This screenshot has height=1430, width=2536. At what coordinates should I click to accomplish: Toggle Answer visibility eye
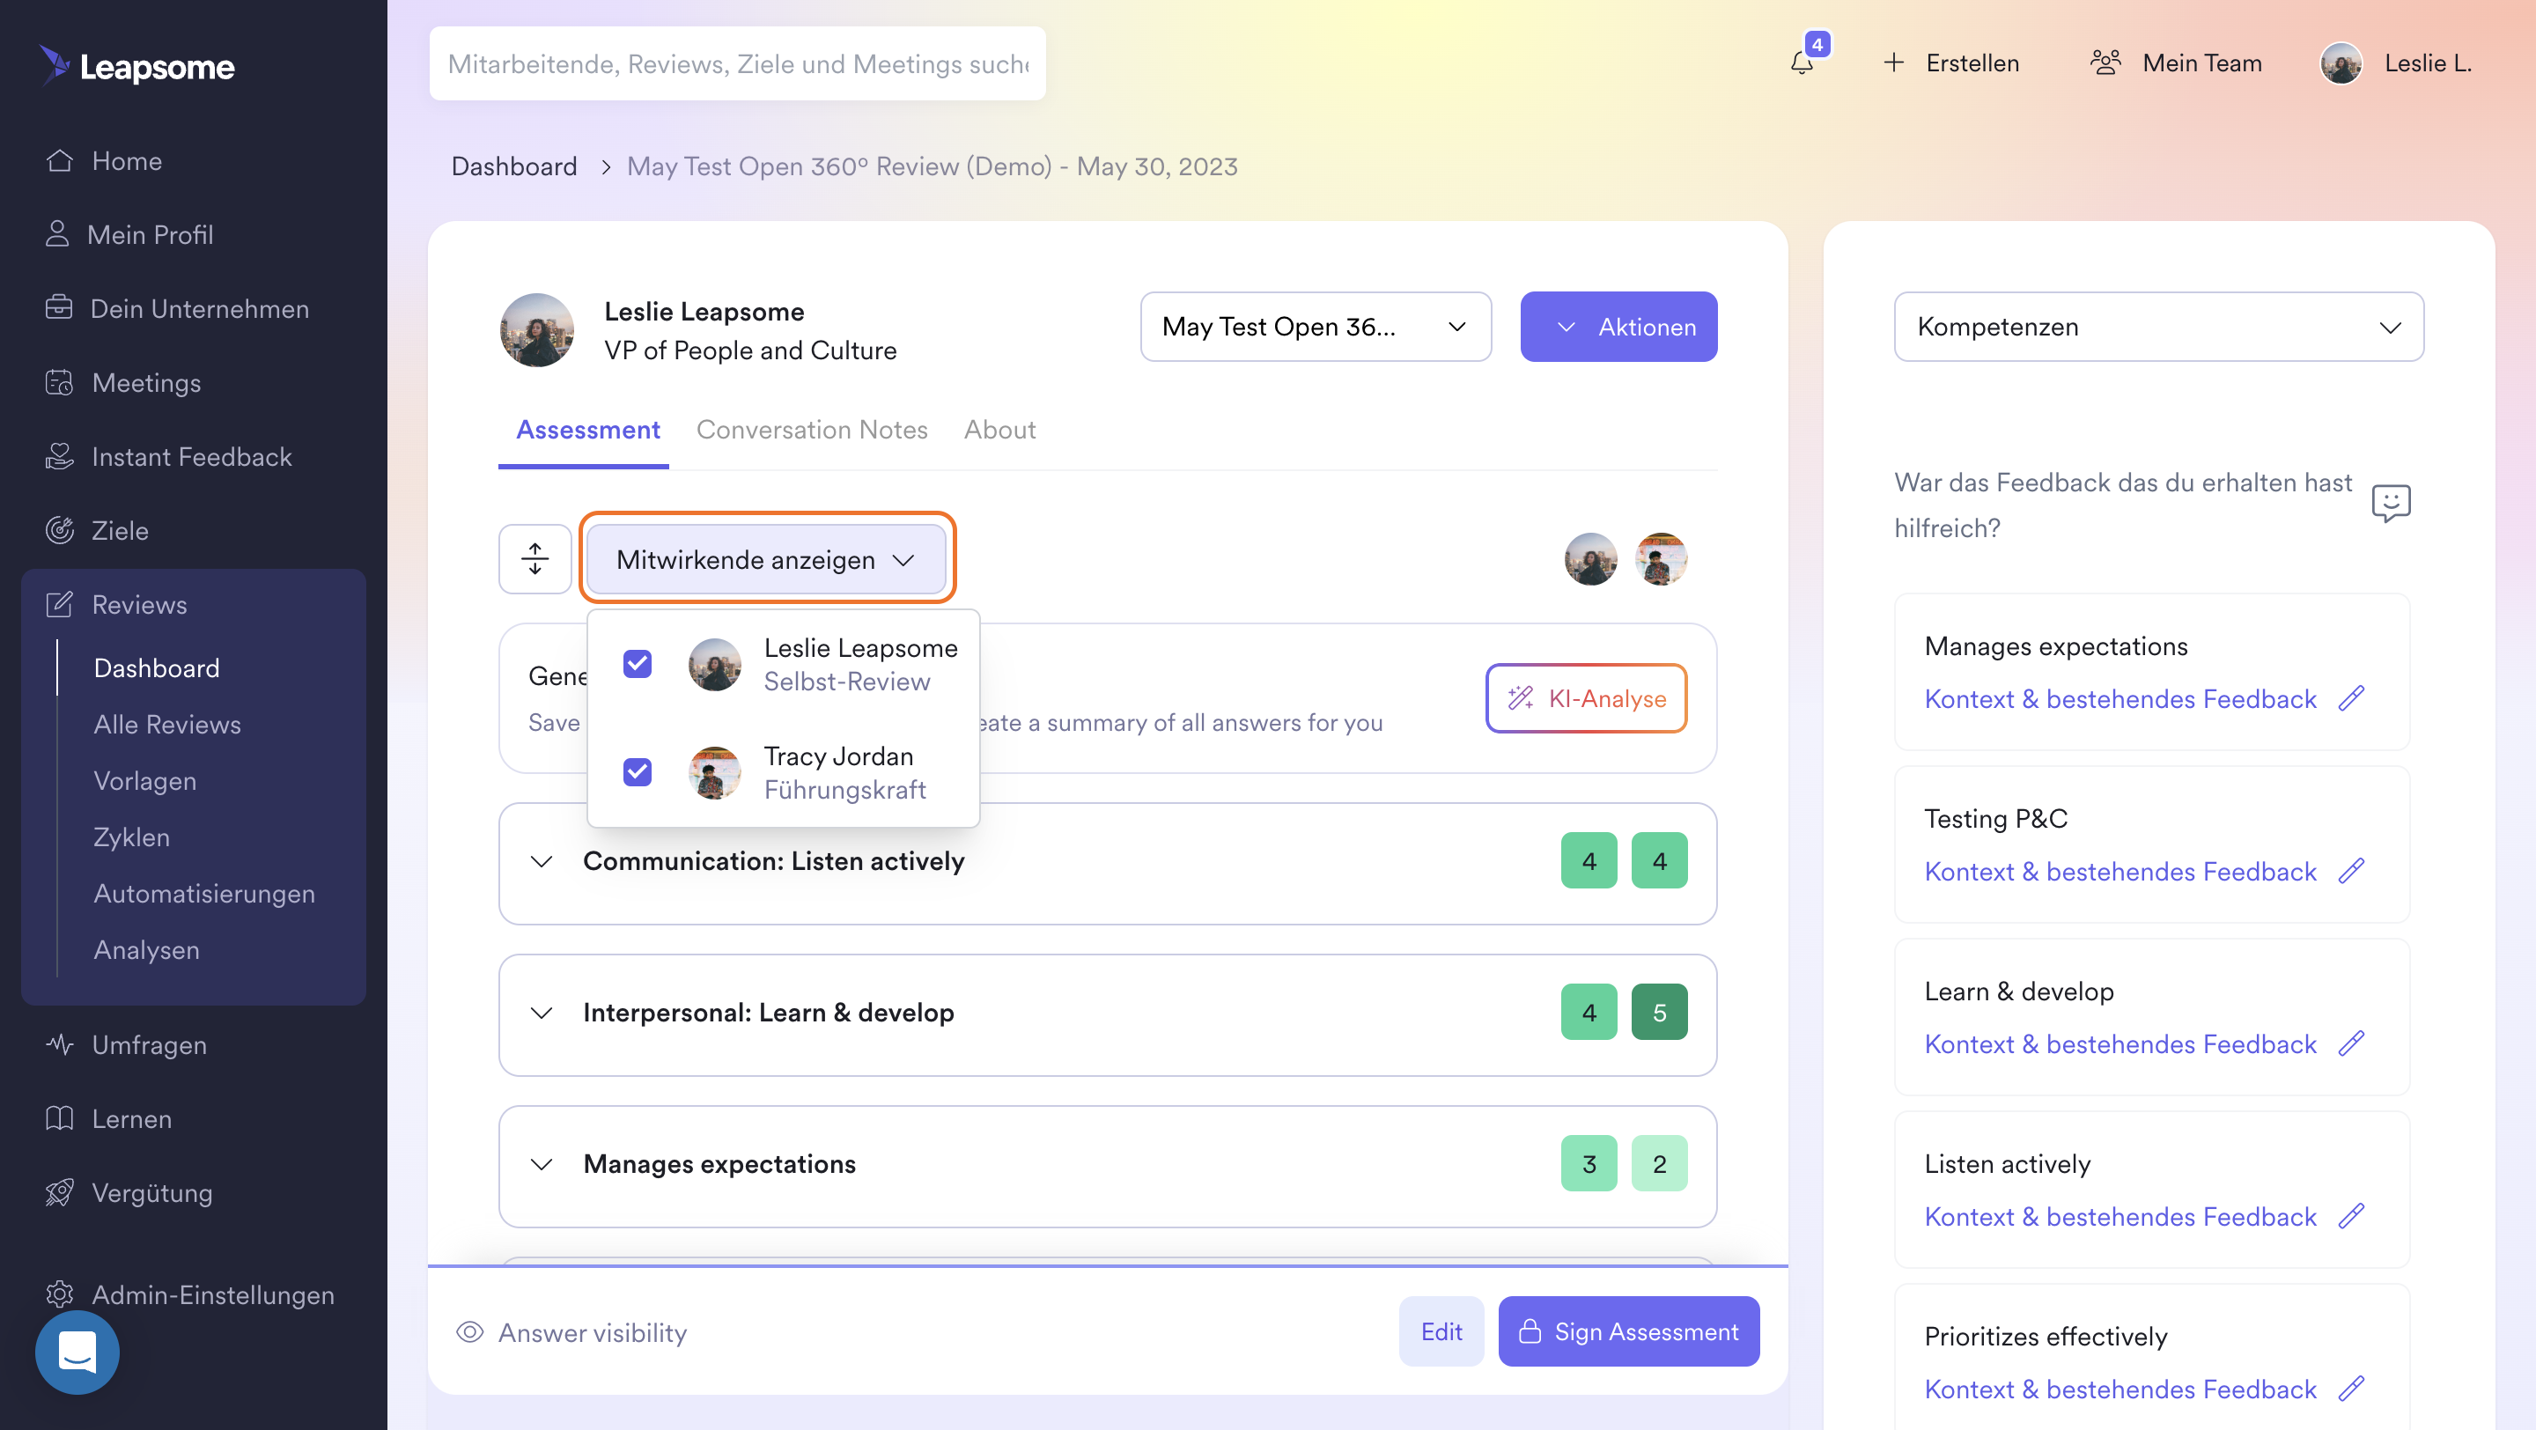[469, 1331]
